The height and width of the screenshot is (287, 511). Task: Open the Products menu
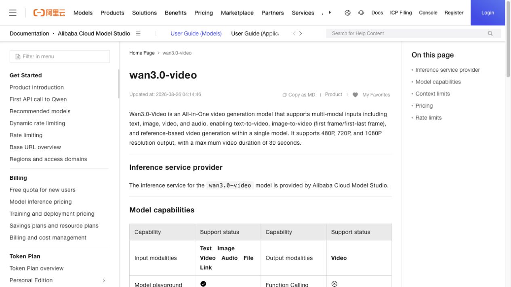click(x=112, y=12)
